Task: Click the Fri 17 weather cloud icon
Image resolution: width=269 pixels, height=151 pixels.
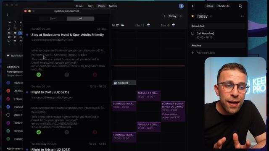Action: tap(122, 25)
